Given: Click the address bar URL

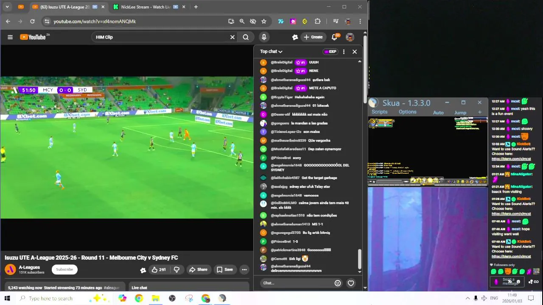Looking at the screenshot, I should click(x=95, y=21).
